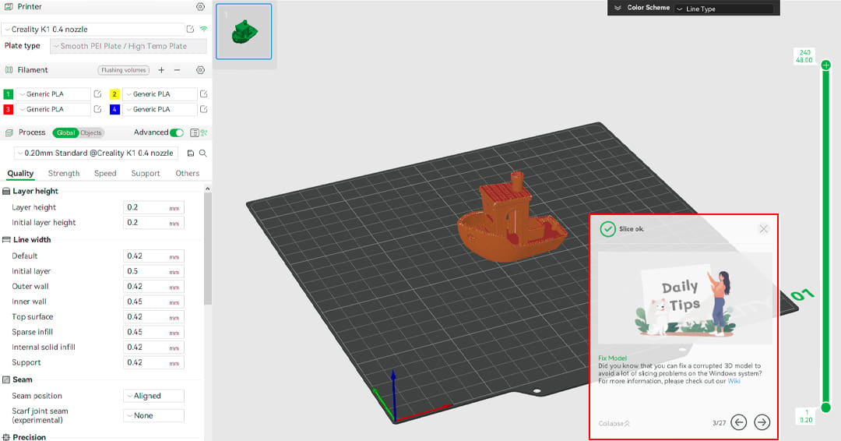Edit the Default line width field

pyautogui.click(x=154, y=256)
